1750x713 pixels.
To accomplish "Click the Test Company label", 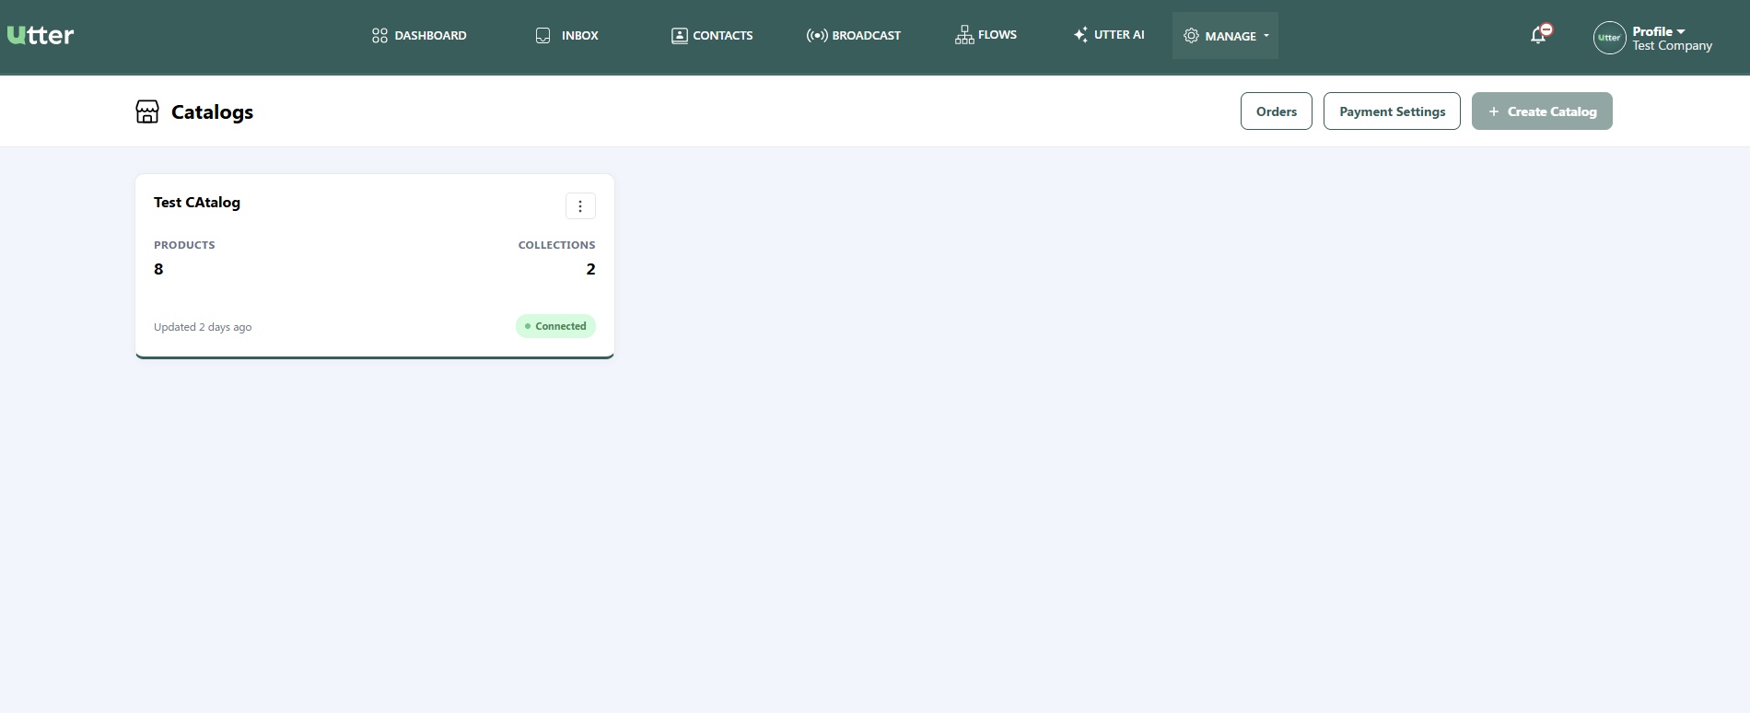I will [x=1672, y=46].
